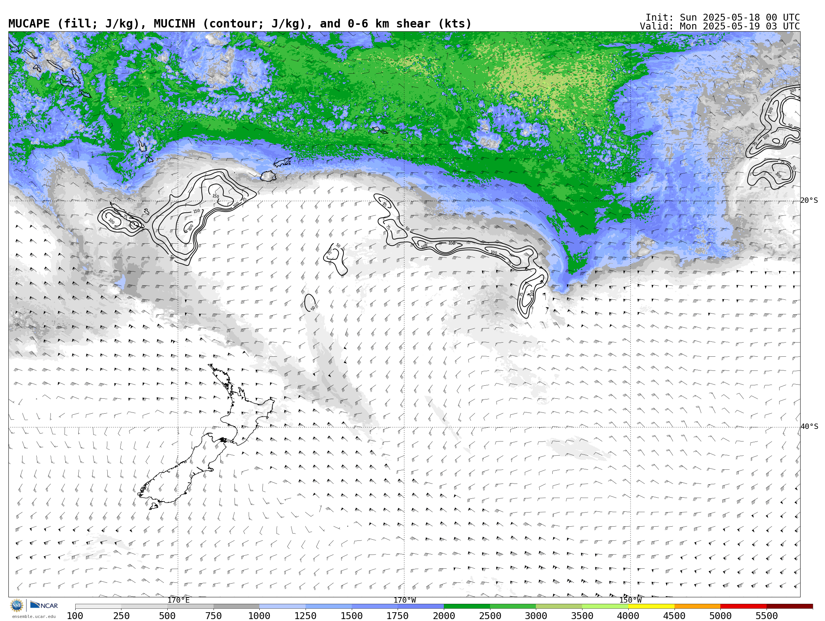Click the red 5000-5500 colorbar segment
Image resolution: width=825 pixels, height=621 pixels.
point(743,606)
